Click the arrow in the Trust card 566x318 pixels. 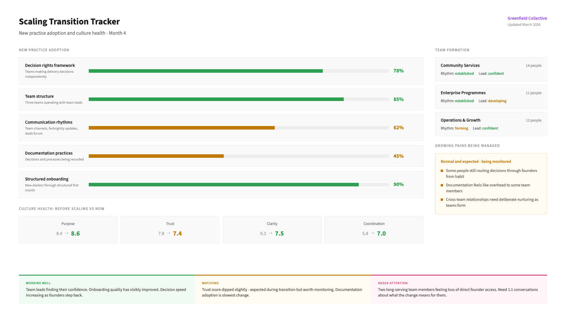[169, 233]
